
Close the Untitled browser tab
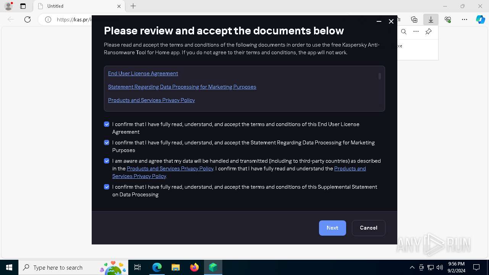[119, 6]
